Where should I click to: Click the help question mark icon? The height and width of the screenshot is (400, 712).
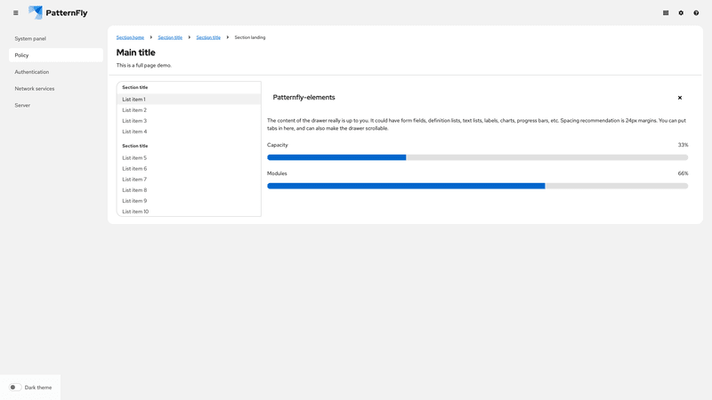click(696, 13)
